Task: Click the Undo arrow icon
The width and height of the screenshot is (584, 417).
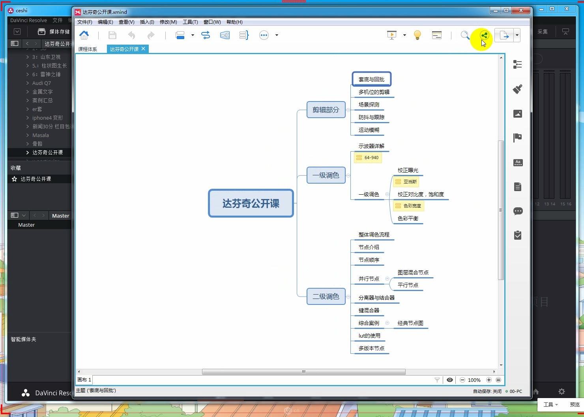Action: tap(131, 36)
